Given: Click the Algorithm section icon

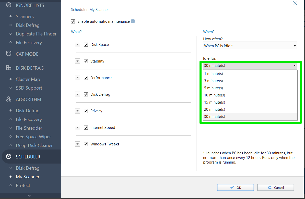Looking at the screenshot, I should click(x=9, y=99).
